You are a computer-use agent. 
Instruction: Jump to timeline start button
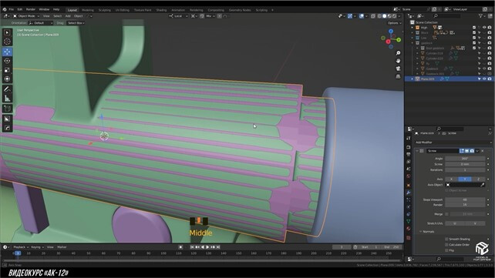192,247
